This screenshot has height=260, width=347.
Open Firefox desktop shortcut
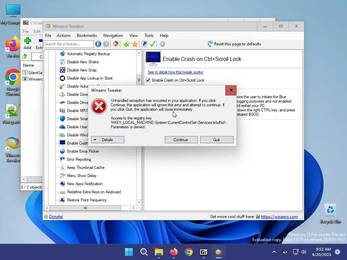(x=13, y=47)
